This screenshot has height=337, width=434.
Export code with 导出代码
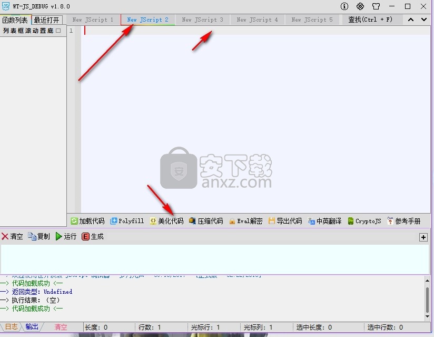285,221
